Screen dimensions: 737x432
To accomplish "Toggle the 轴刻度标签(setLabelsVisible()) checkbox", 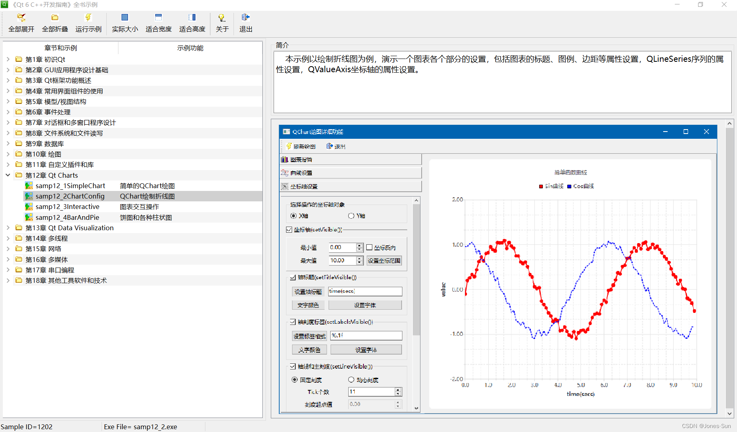I will click(293, 322).
